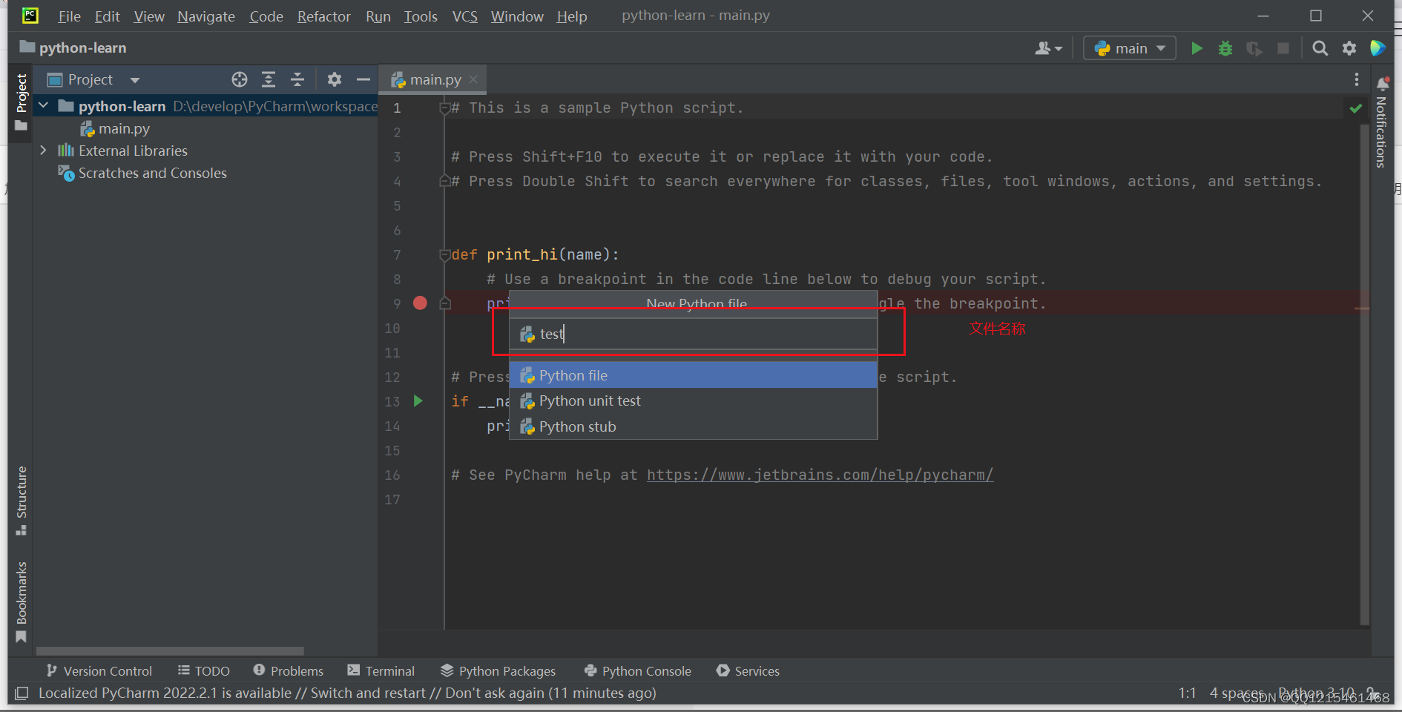Viewport: 1402px width, 712px height.
Task: Open Search Everywhere magnifier icon
Action: (1320, 48)
